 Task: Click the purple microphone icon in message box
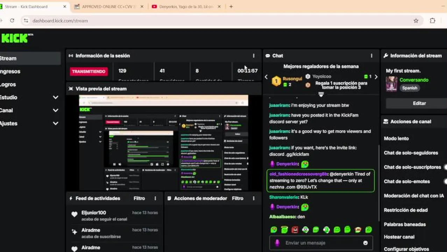pos(277,243)
